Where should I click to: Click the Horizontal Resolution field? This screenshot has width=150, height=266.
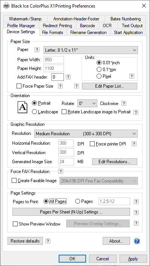[66, 143]
